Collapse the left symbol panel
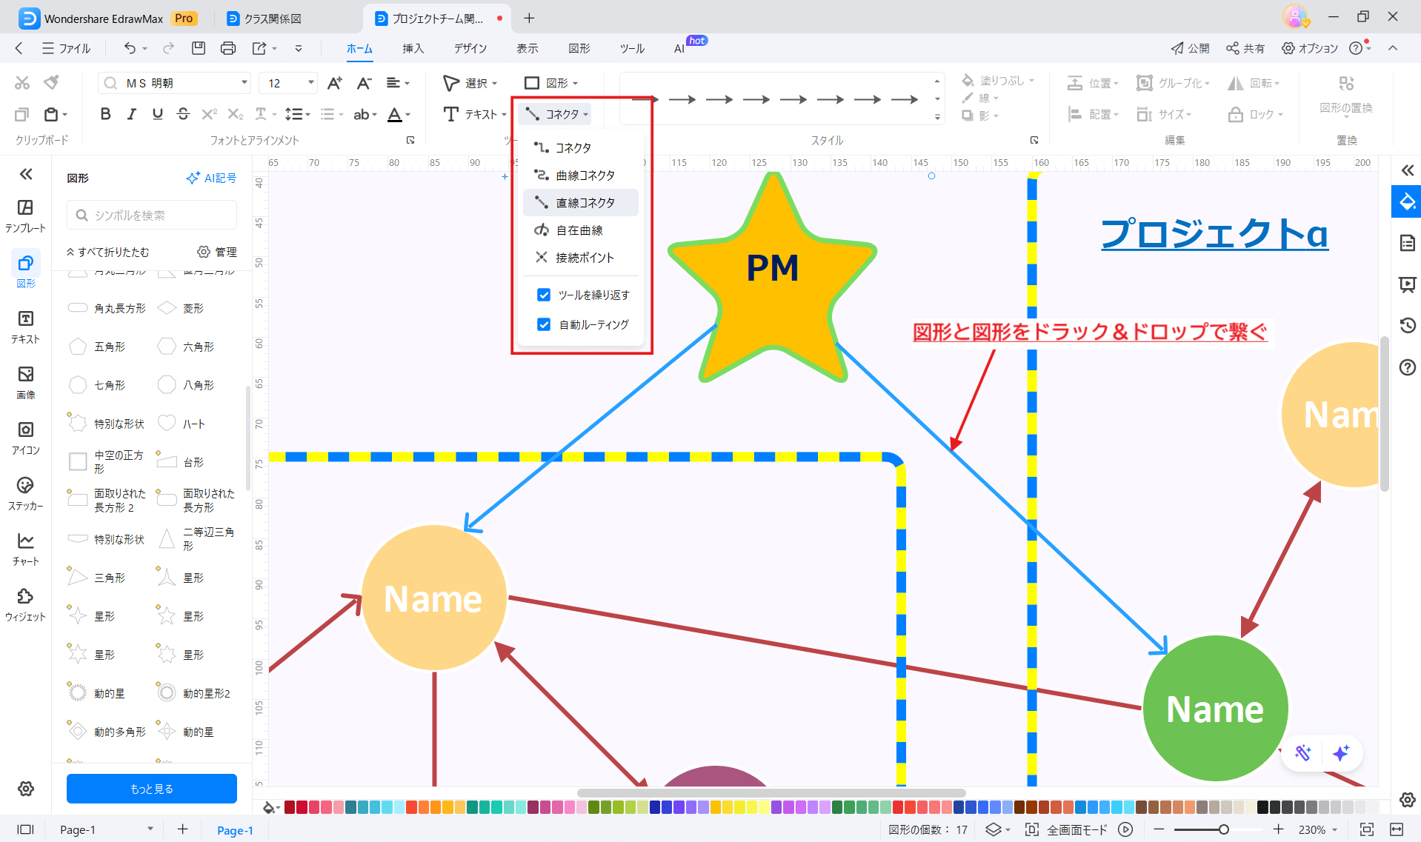This screenshot has height=842, width=1421. (26, 174)
